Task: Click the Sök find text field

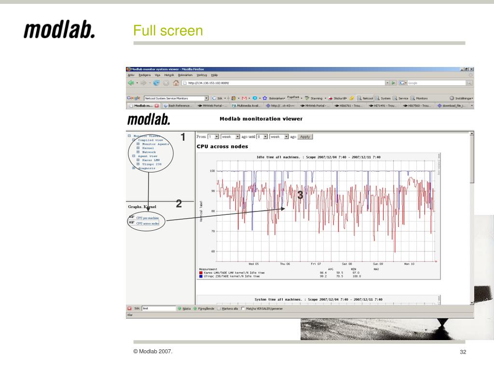Action: tap(158, 309)
